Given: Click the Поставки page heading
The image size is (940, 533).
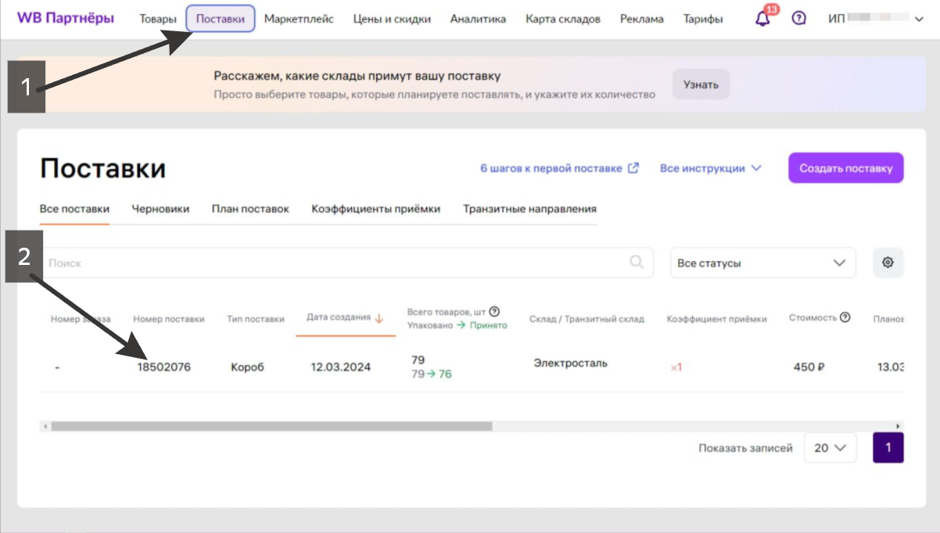Looking at the screenshot, I should 102,168.
